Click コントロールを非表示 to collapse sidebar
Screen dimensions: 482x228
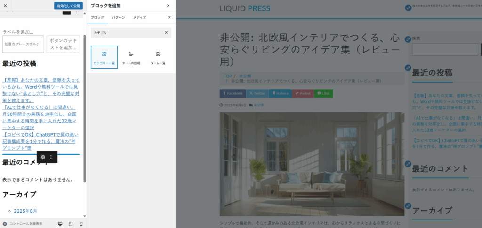pyautogui.click(x=23, y=224)
